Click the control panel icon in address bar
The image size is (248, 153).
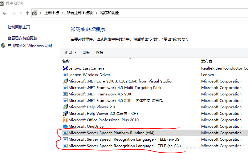point(35,13)
